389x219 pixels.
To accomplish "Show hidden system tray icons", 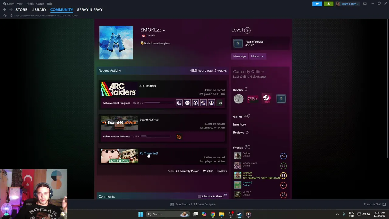I will click(x=337, y=214).
